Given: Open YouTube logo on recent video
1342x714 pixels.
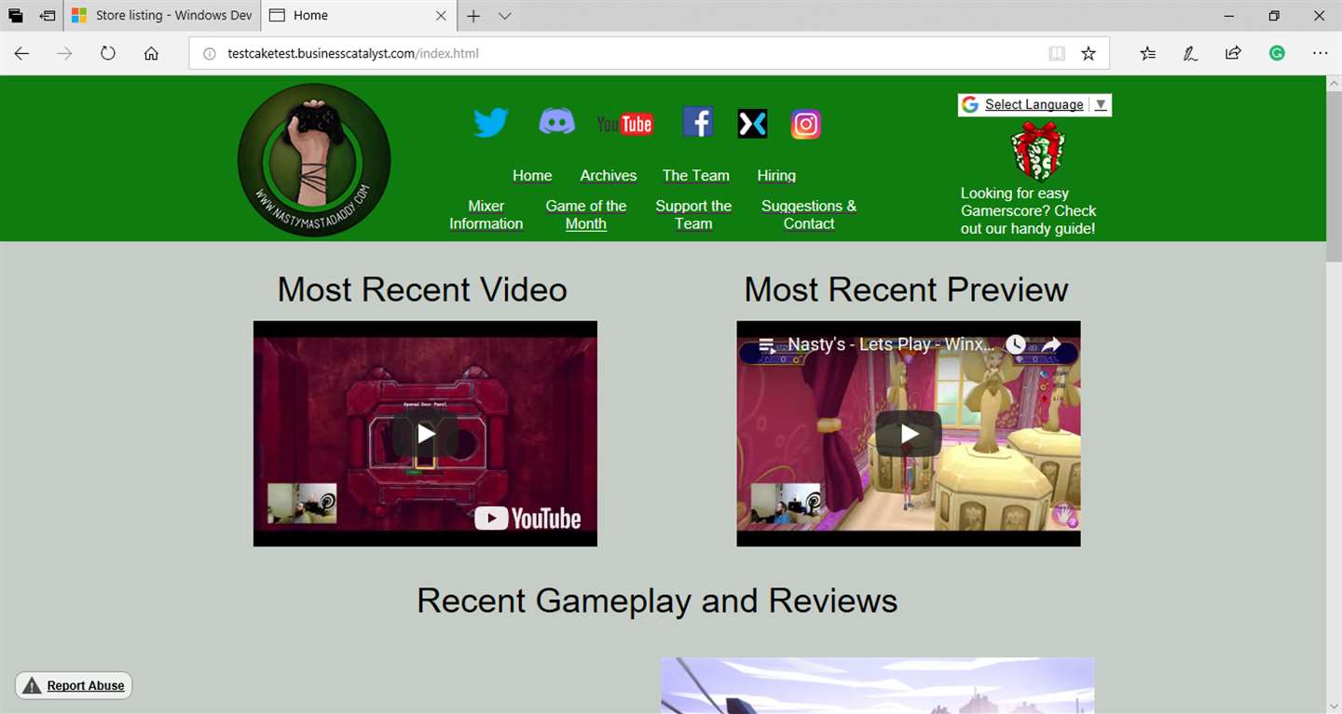Looking at the screenshot, I should click(527, 519).
